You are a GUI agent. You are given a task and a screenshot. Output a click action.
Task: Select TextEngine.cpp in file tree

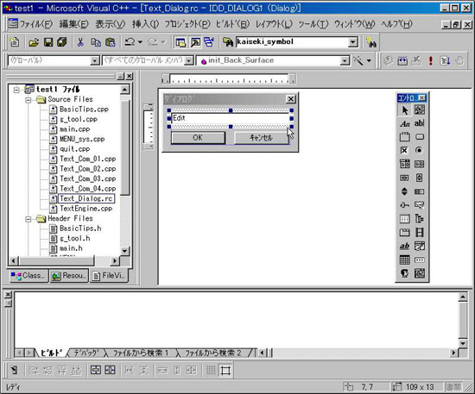coord(86,209)
